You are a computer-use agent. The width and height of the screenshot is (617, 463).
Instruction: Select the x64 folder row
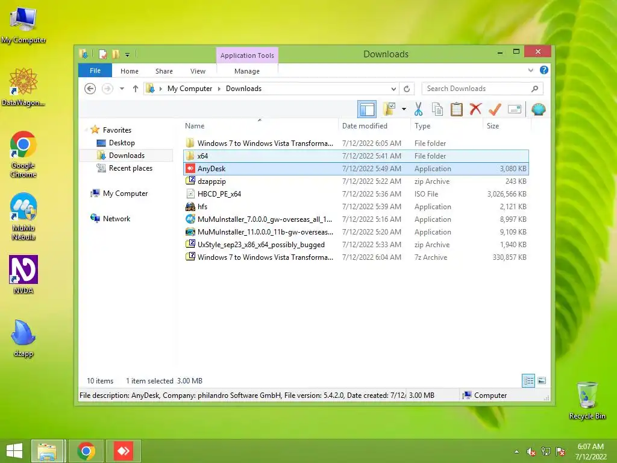pyautogui.click(x=355, y=156)
